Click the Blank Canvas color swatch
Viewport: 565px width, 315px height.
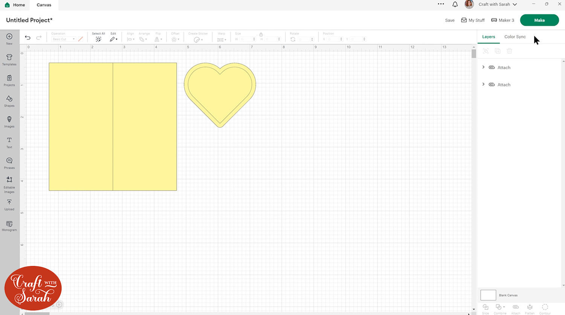pyautogui.click(x=488, y=295)
